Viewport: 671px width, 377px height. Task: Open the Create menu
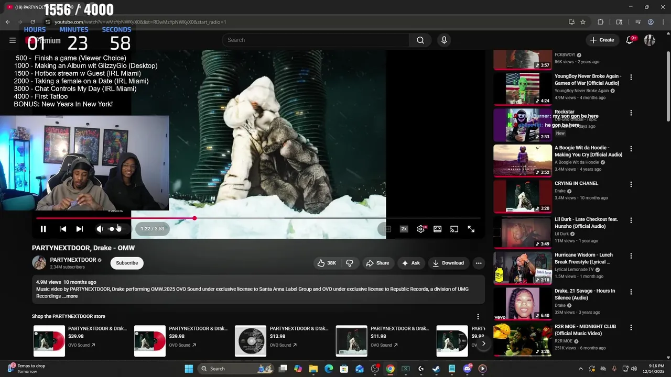(602, 40)
